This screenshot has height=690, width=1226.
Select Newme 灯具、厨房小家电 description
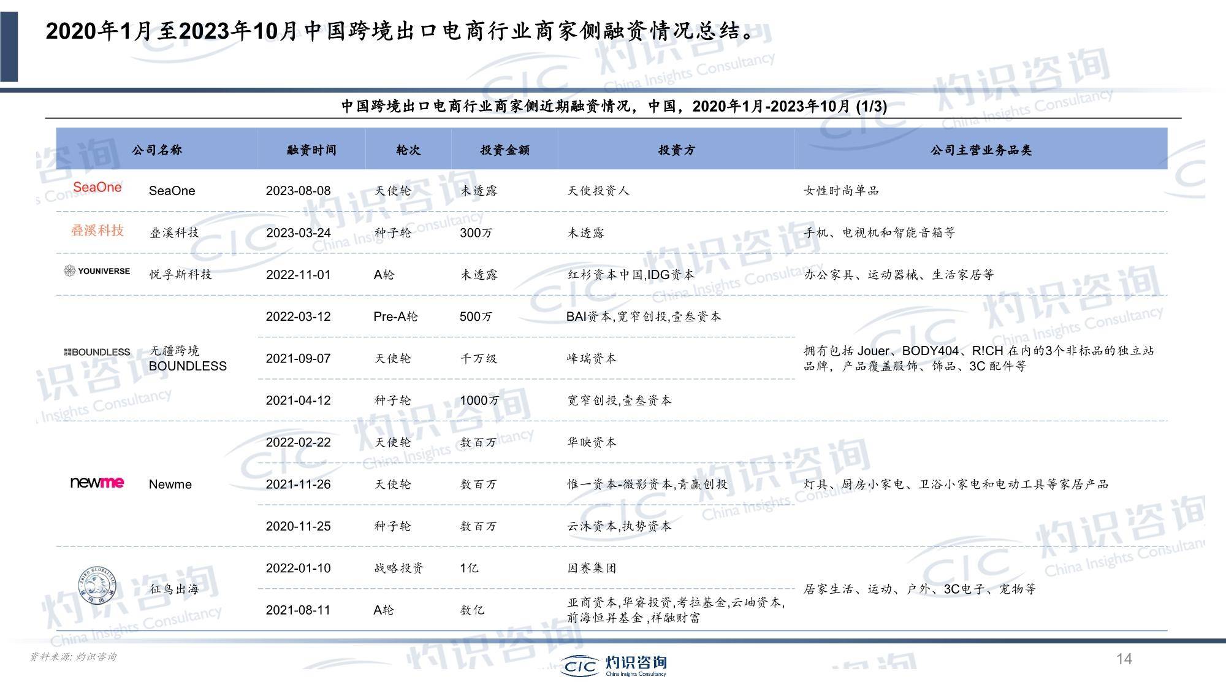pyautogui.click(x=956, y=484)
